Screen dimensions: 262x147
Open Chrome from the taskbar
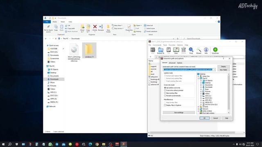coord(97,144)
